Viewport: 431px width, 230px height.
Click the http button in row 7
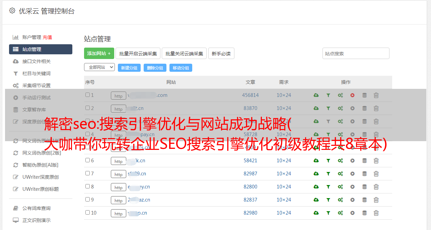(x=119, y=174)
